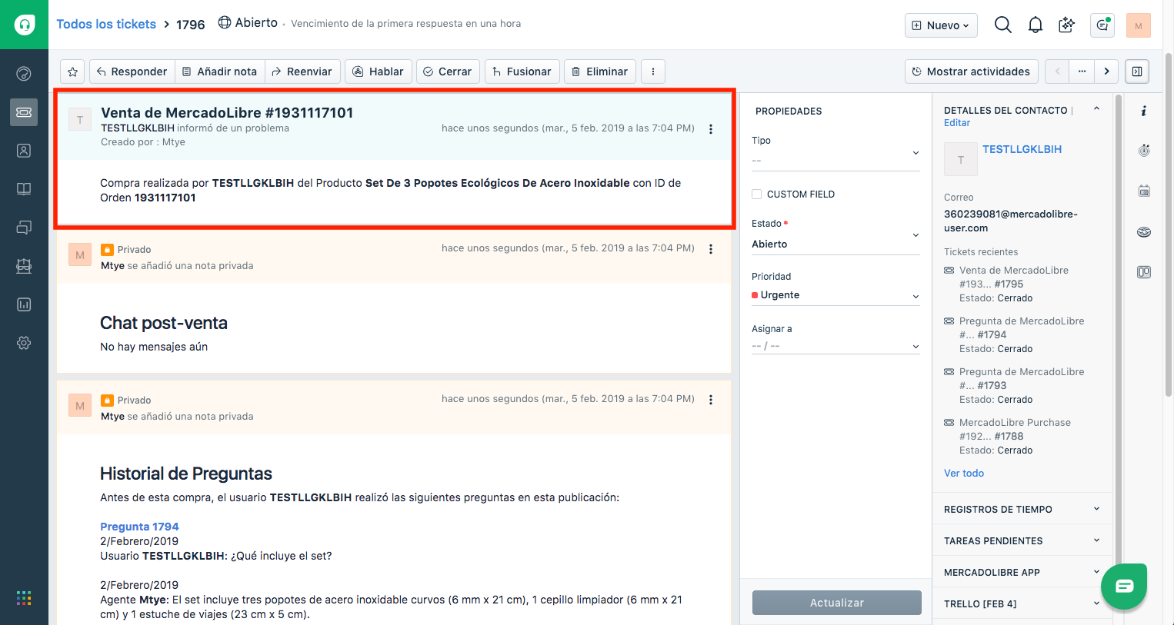Open the chat status icon with green dot

[x=1102, y=25]
